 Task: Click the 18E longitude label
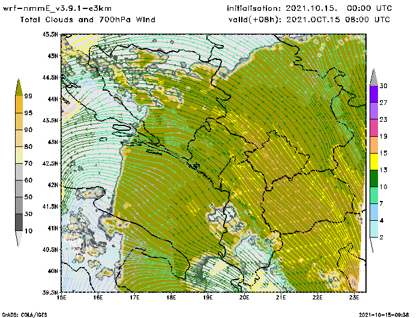click(x=171, y=298)
